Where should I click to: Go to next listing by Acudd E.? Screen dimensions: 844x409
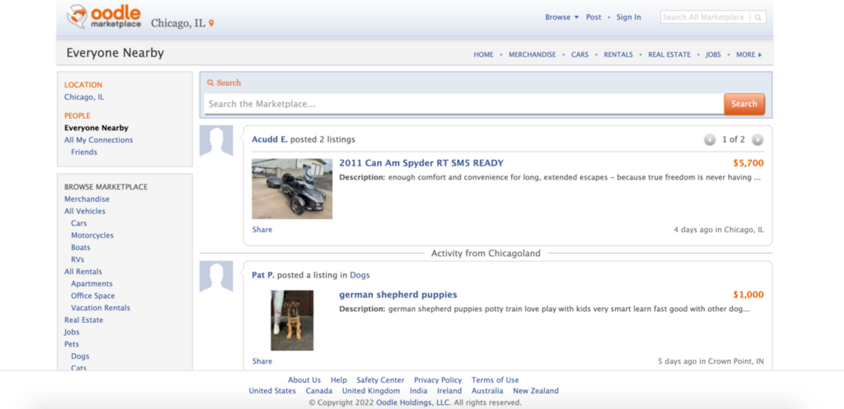(x=757, y=140)
